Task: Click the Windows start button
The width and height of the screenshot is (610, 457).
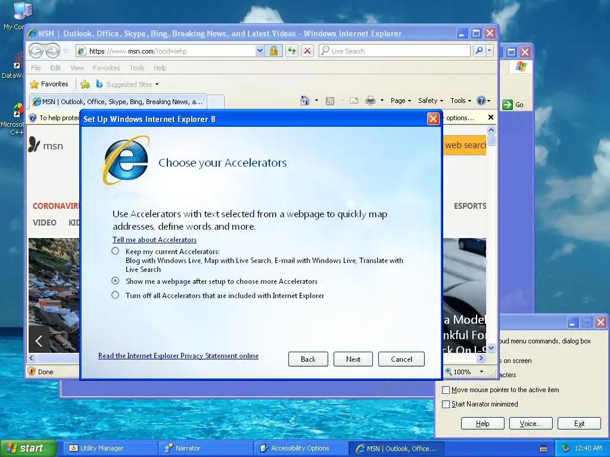Action: [28, 448]
